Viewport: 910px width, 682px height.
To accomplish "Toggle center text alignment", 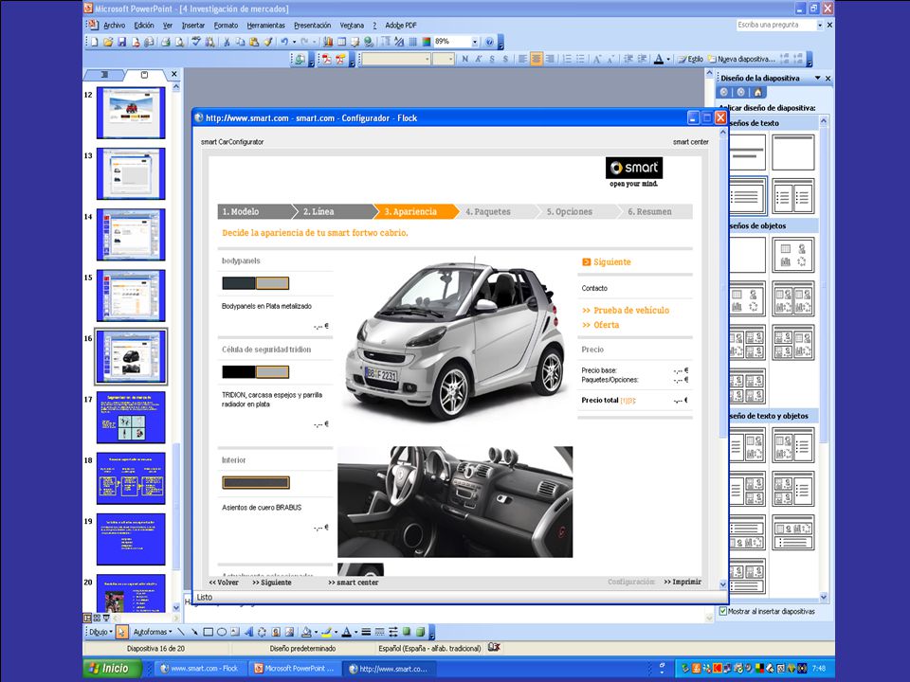I will click(537, 59).
